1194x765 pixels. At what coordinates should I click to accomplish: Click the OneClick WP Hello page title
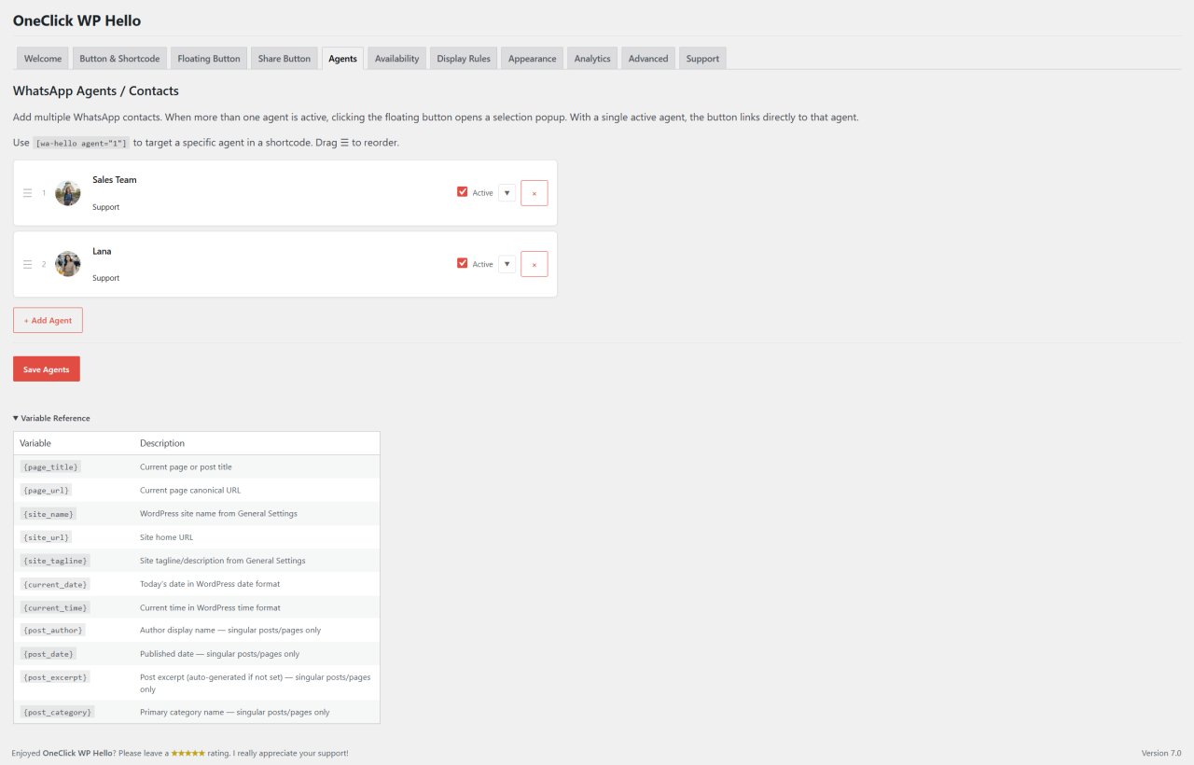pyautogui.click(x=77, y=21)
